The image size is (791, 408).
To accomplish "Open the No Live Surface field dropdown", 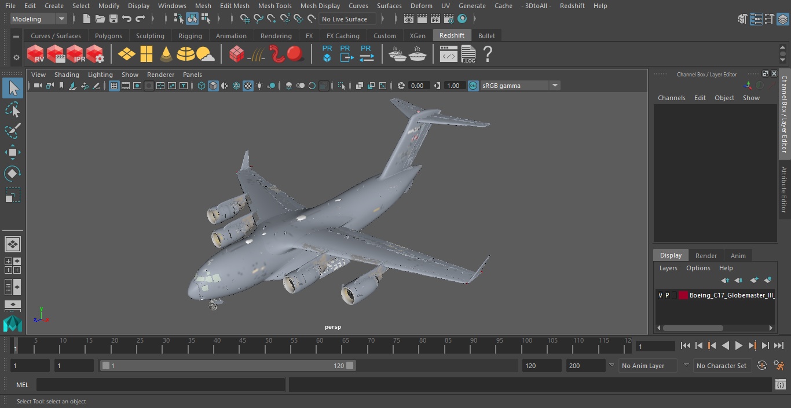I will point(348,19).
